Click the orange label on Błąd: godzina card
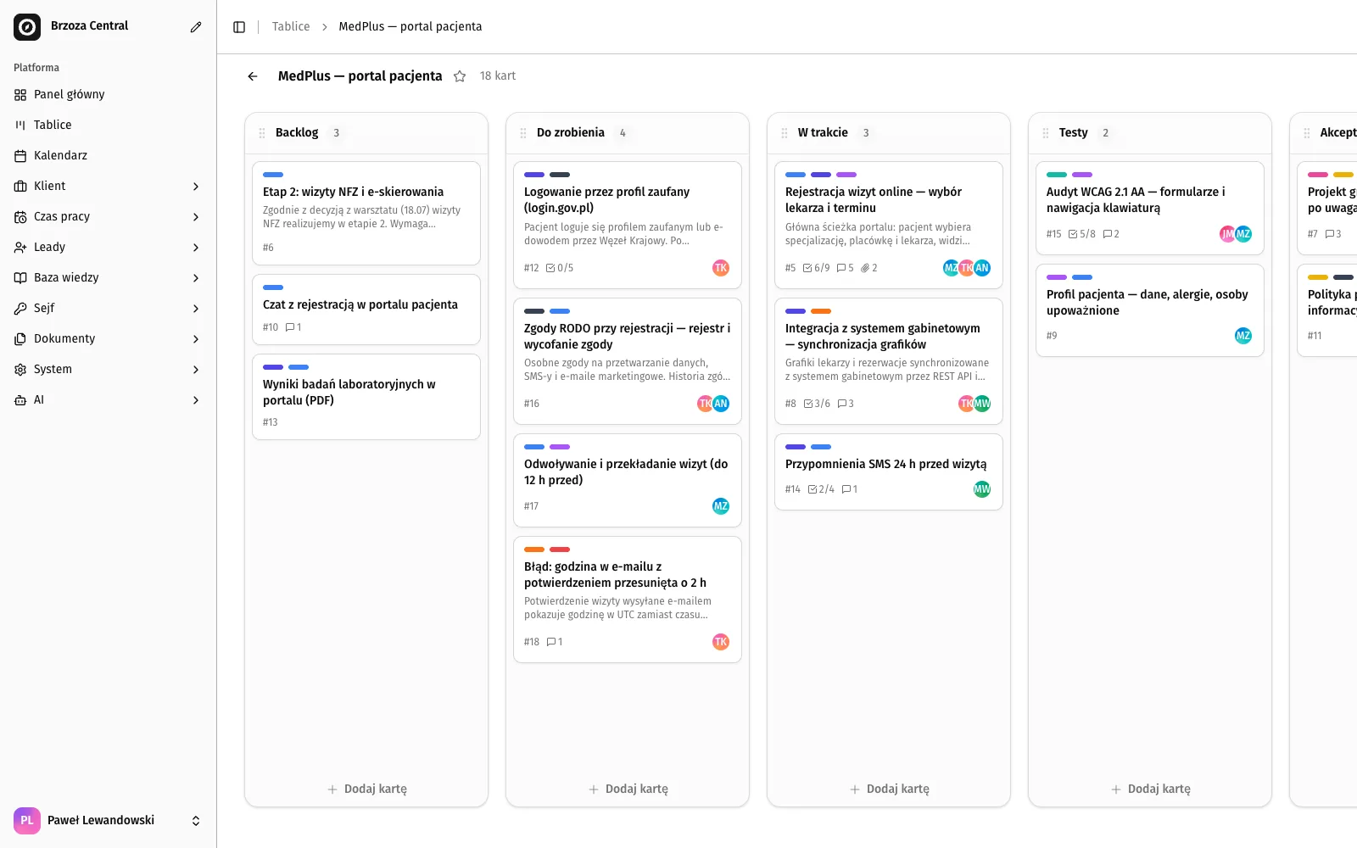The height and width of the screenshot is (848, 1357). point(534,550)
